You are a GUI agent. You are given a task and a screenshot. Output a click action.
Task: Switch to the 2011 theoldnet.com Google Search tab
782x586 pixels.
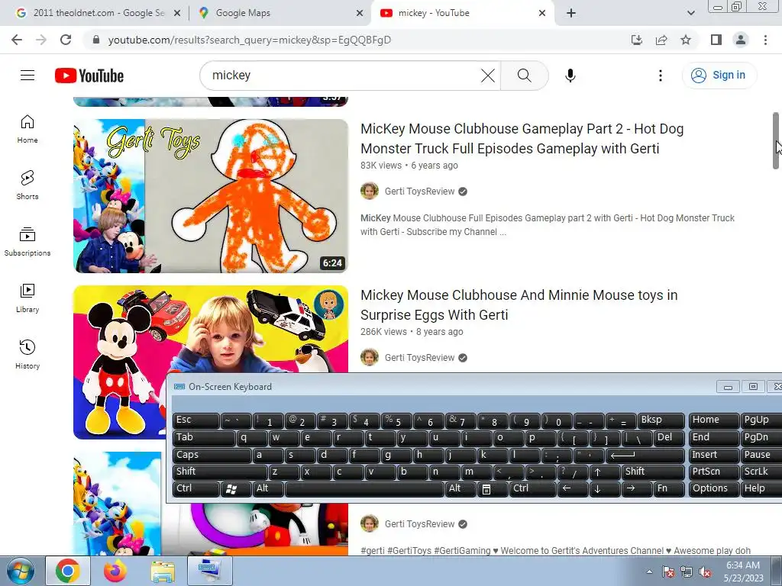[x=99, y=13]
